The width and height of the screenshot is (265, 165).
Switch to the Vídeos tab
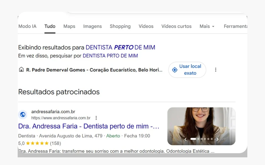[x=146, y=26]
